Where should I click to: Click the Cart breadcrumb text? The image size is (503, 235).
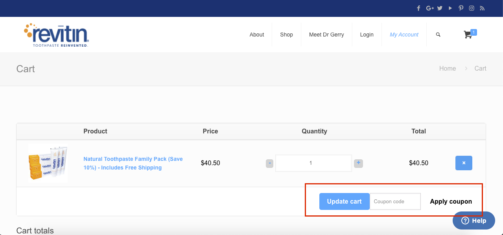[480, 68]
